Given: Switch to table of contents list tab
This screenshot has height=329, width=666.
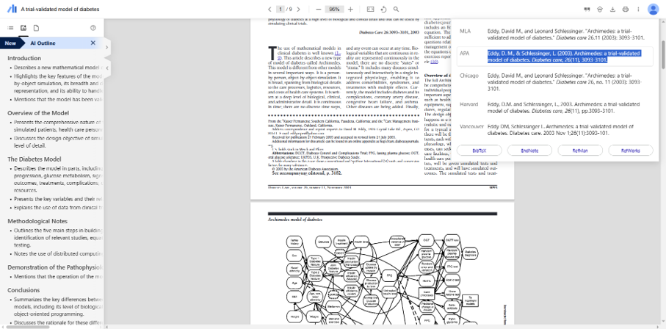Looking at the screenshot, I should (10, 28).
